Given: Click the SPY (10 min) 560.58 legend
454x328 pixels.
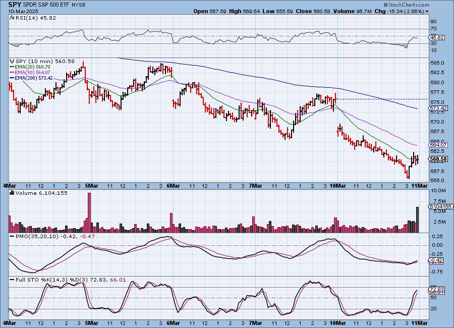Looking at the screenshot, I should pyautogui.click(x=45, y=61).
